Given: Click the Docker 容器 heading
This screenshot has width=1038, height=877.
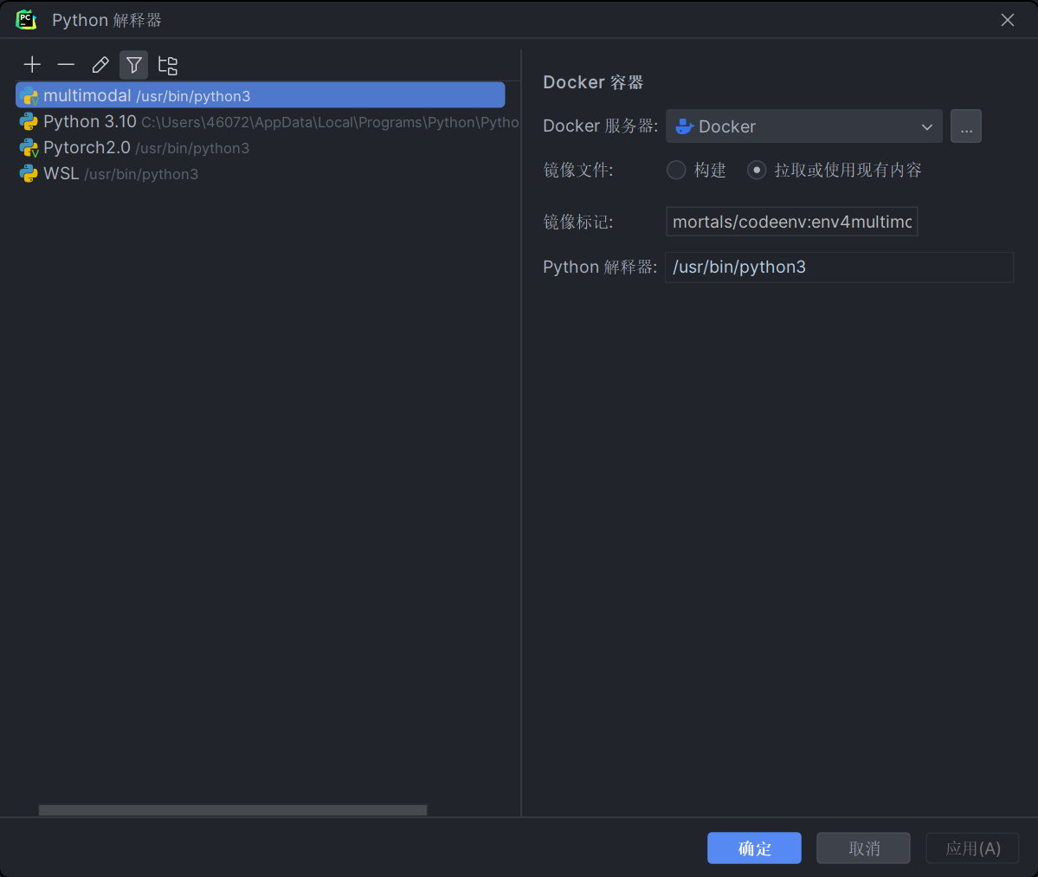Looking at the screenshot, I should pos(593,82).
